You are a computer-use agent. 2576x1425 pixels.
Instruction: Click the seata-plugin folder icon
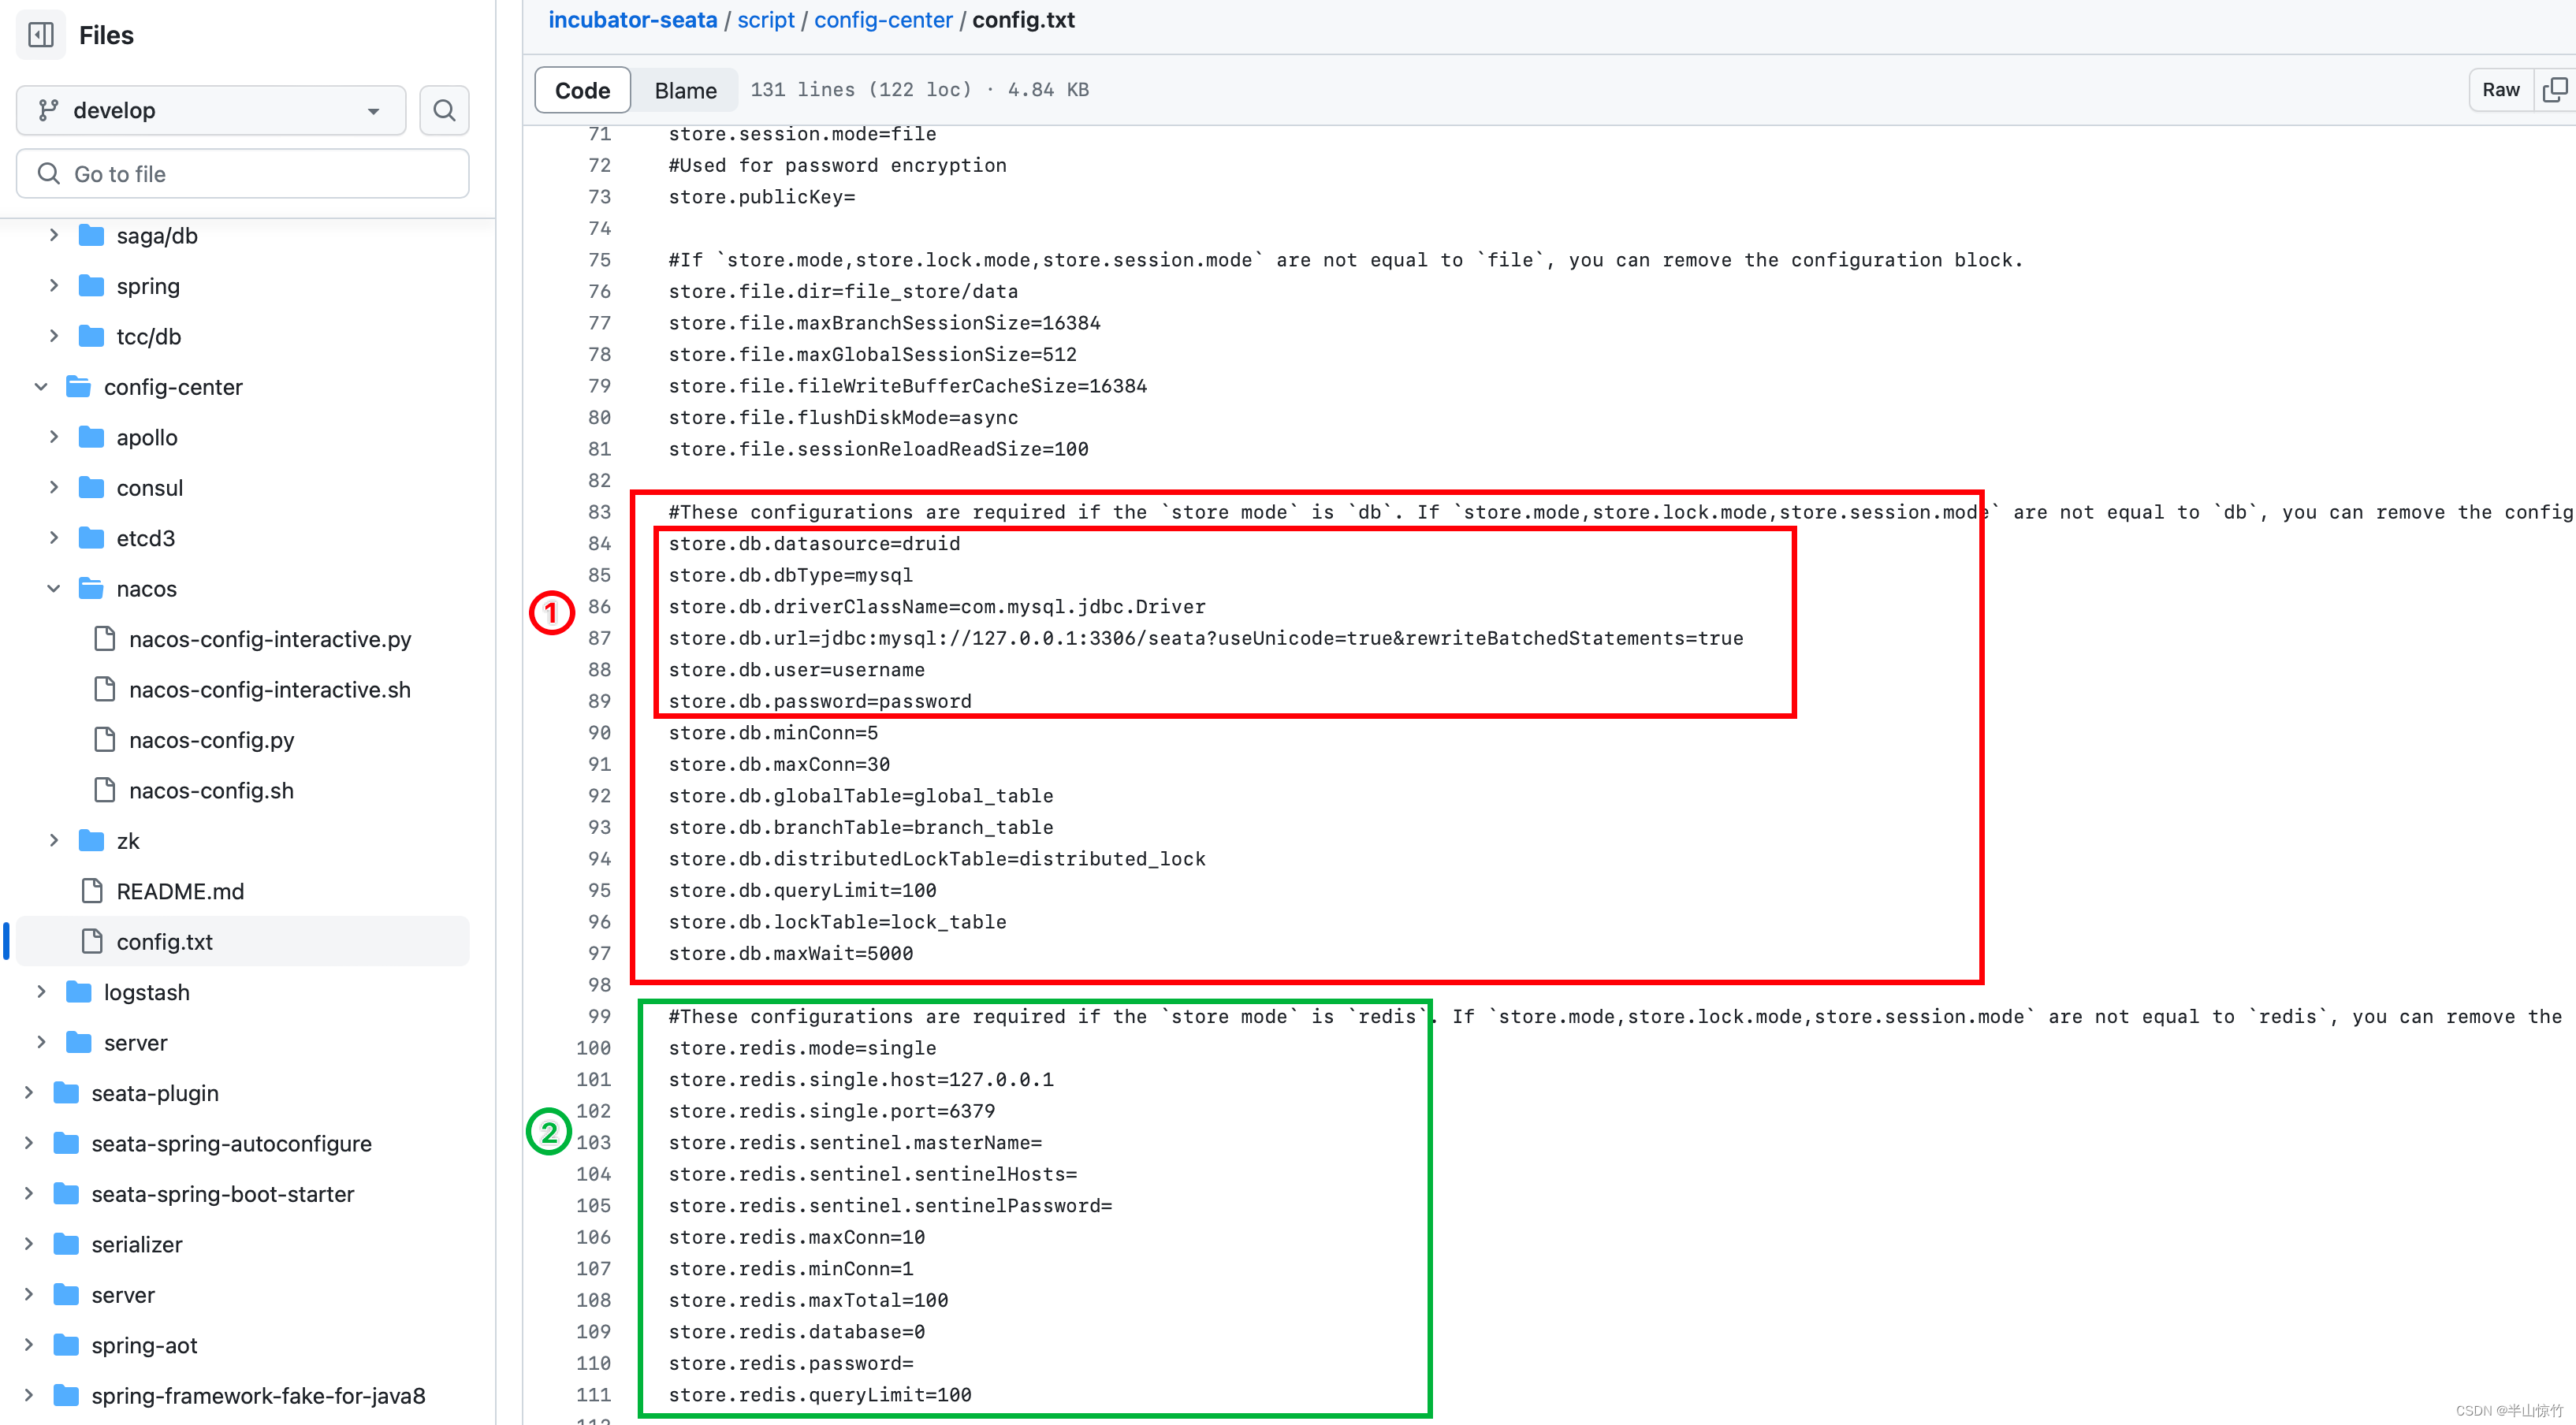[66, 1093]
